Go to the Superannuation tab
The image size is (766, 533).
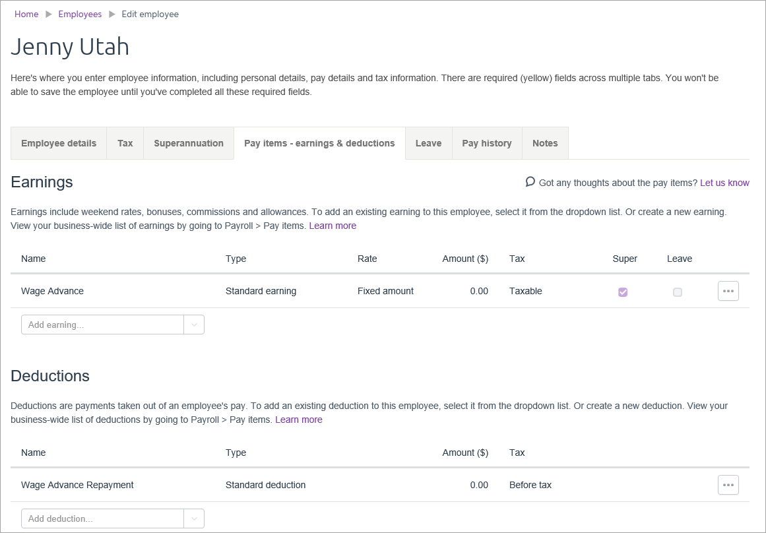click(x=189, y=143)
